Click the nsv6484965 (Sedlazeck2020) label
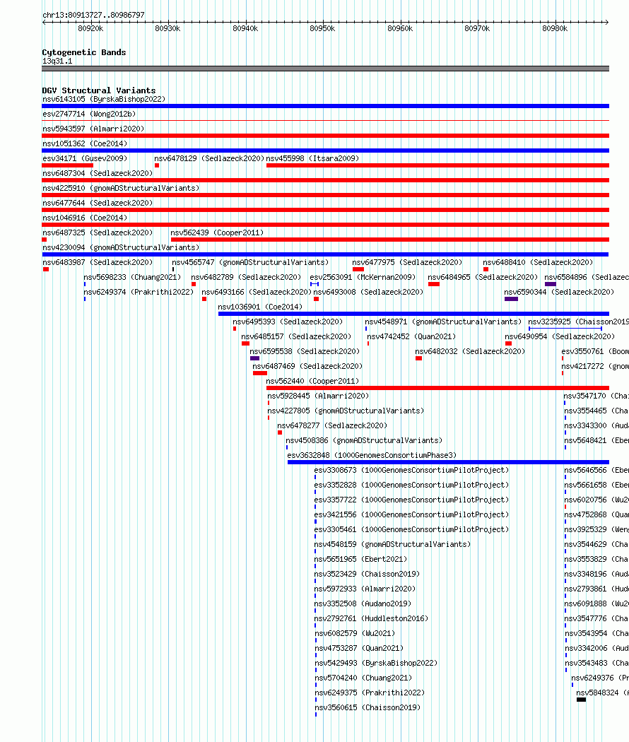 483,277
